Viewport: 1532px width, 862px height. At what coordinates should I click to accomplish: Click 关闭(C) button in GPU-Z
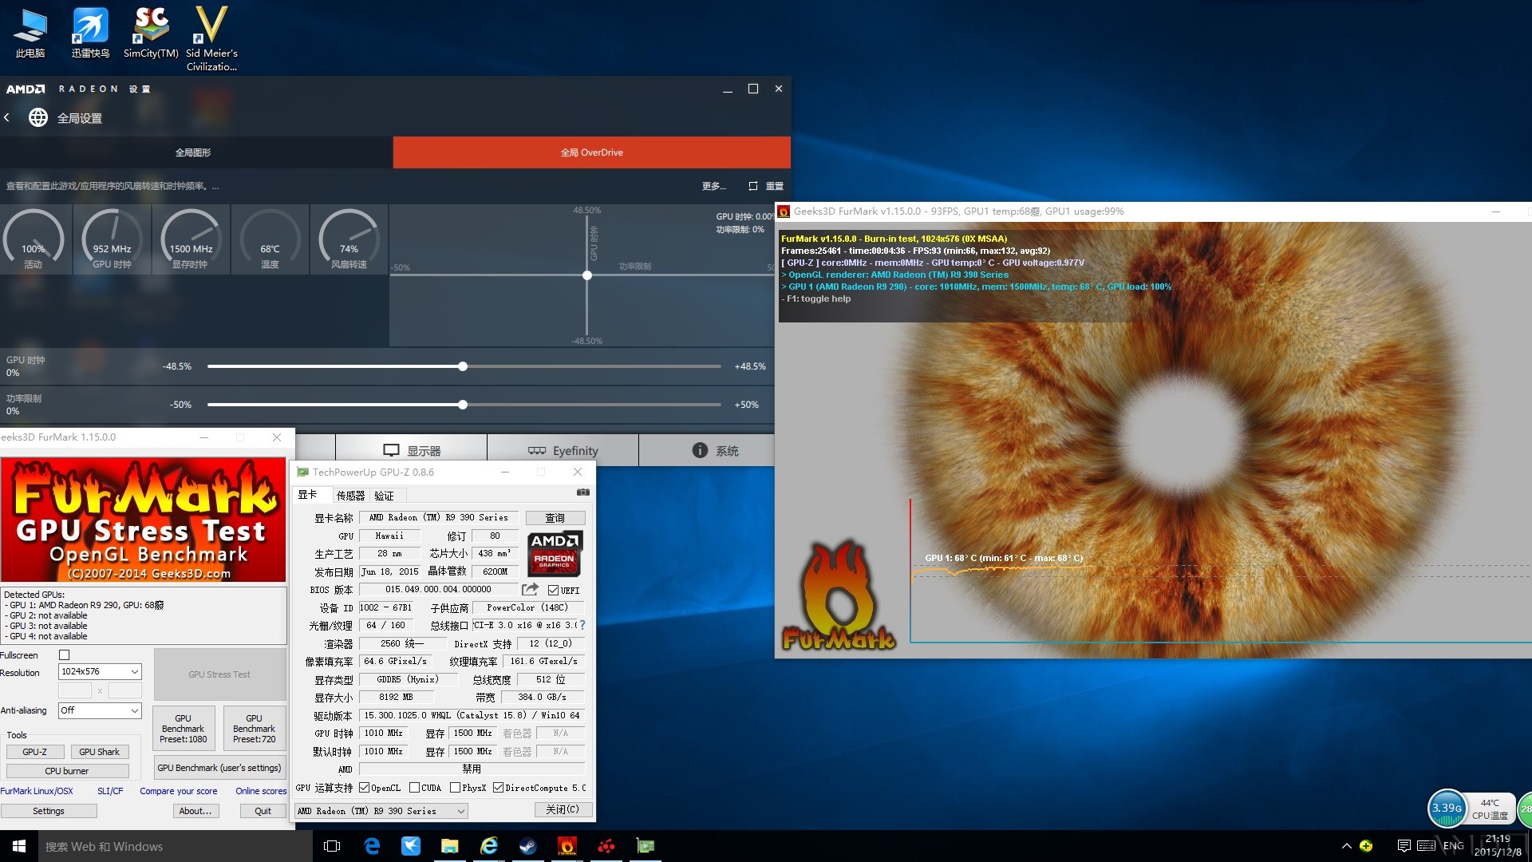(x=563, y=809)
